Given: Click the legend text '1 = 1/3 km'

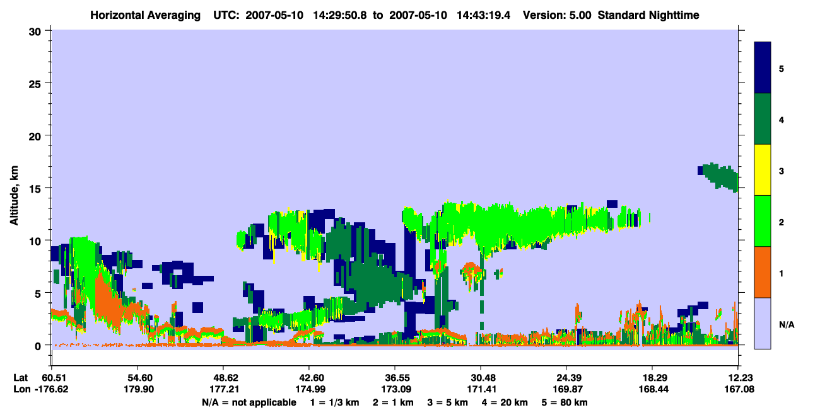Looking at the screenshot, I should point(334,402).
